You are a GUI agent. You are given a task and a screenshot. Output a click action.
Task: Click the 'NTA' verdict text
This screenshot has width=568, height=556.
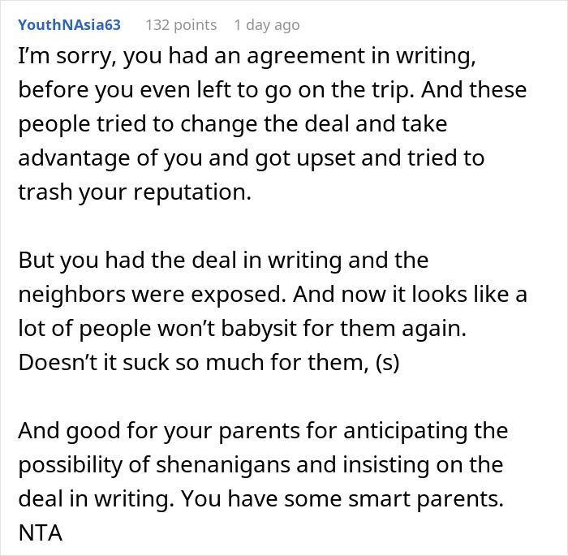pos(39,532)
